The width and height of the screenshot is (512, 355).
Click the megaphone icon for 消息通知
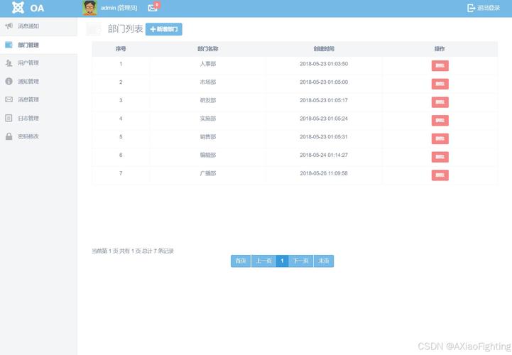tap(9, 26)
